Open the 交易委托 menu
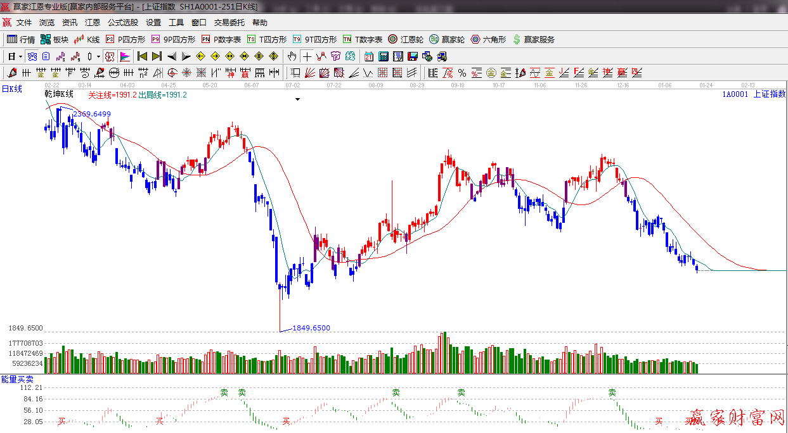Screen dimensions: 788x433 [x=229, y=22]
